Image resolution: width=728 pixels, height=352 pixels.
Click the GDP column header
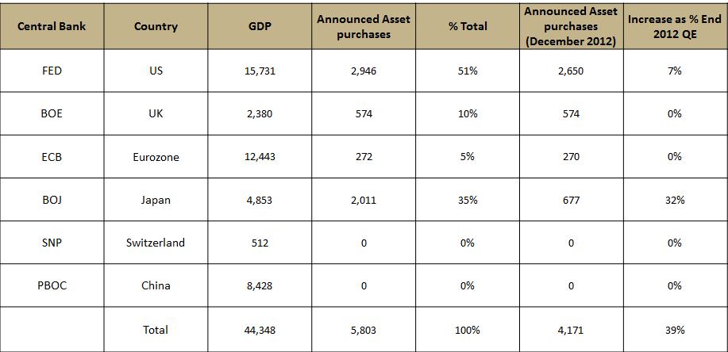point(260,26)
